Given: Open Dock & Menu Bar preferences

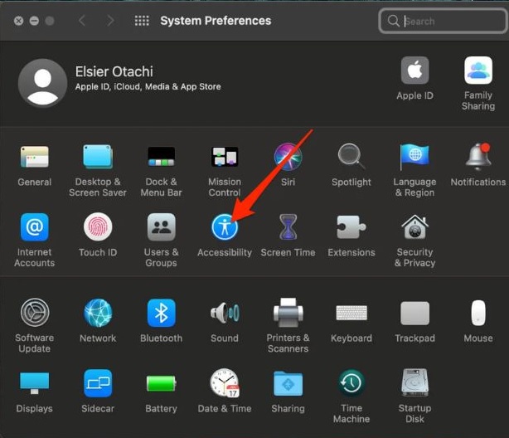Looking at the screenshot, I should click(x=161, y=156).
